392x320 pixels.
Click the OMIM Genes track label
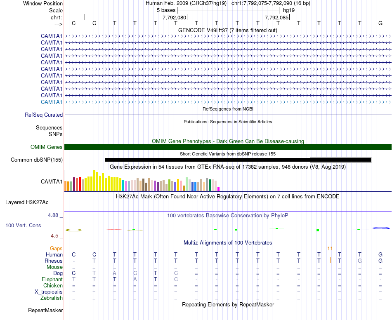[x=46, y=147]
